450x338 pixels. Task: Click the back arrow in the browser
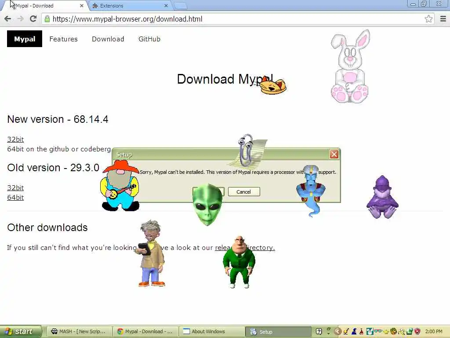(x=8, y=19)
